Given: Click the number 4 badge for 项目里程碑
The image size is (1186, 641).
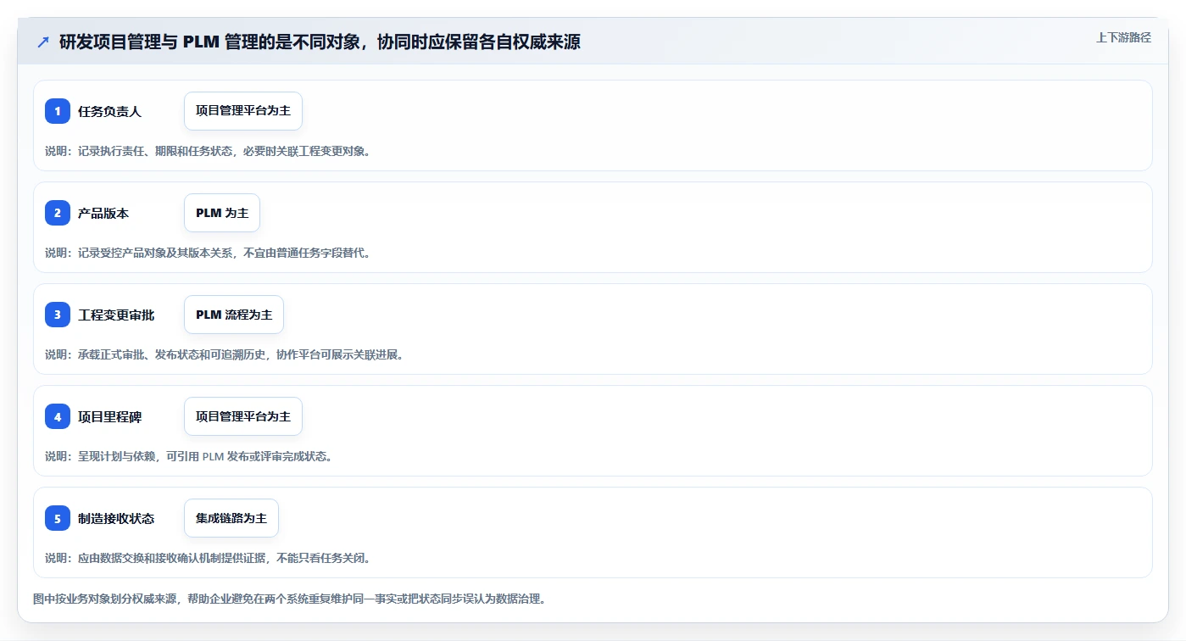Looking at the screenshot, I should 58,416.
